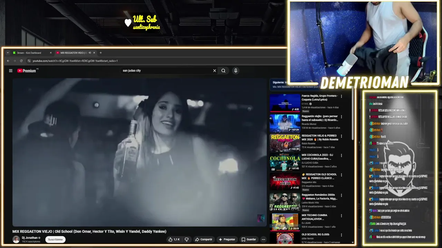
Task: Close the Stream - Kick Dashboard tab
Action: (x=50, y=53)
